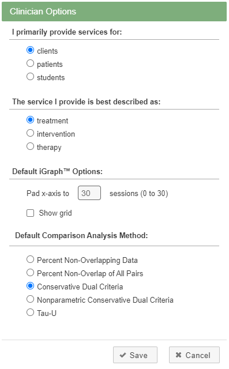Screen dimensions: 229x369
Task: Select Percent Non-Overlapping Data method
Action: coord(30,259)
